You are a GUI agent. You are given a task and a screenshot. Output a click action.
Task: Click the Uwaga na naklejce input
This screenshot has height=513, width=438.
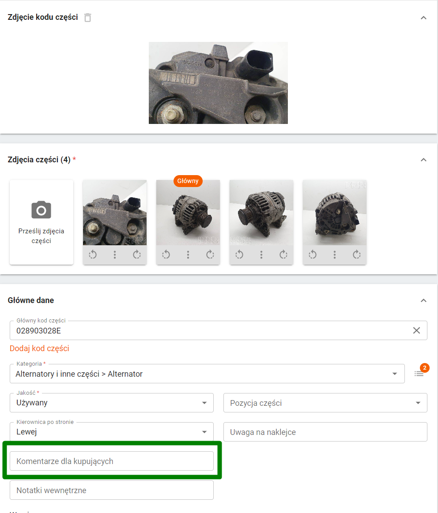[x=325, y=432]
